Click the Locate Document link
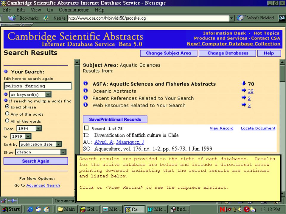 (x=258, y=128)
